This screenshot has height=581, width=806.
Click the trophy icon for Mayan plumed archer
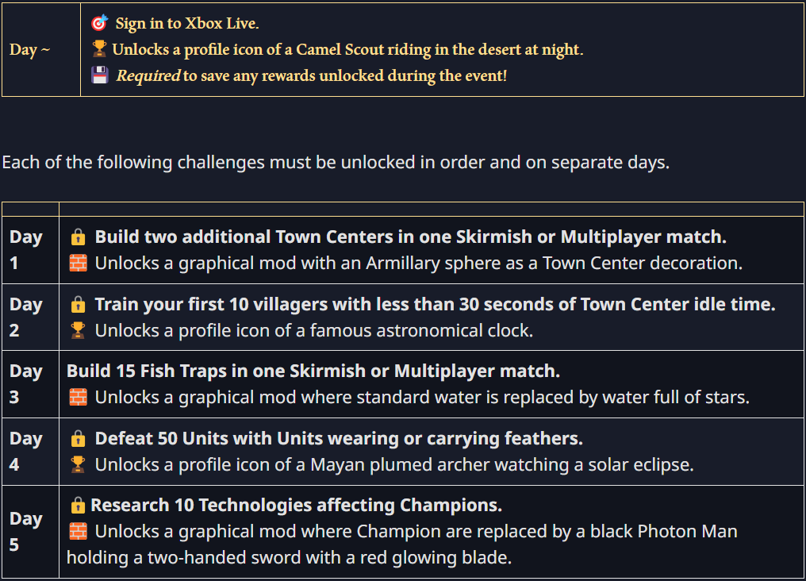[x=78, y=465]
